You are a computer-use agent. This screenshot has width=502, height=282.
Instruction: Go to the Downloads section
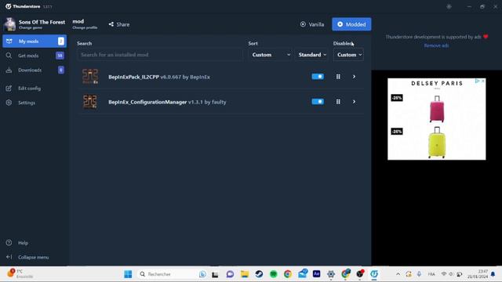35,70
